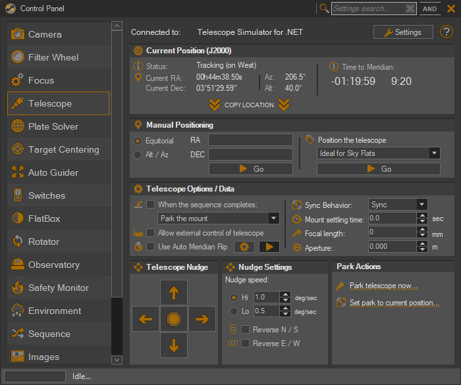The width and height of the screenshot is (461, 385).
Task: Click the Images picture icon
Action: (x=18, y=356)
